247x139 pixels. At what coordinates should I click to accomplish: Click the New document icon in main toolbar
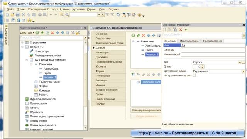point(7,15)
